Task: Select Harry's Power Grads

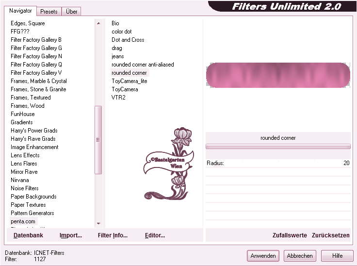Action: (x=34, y=131)
